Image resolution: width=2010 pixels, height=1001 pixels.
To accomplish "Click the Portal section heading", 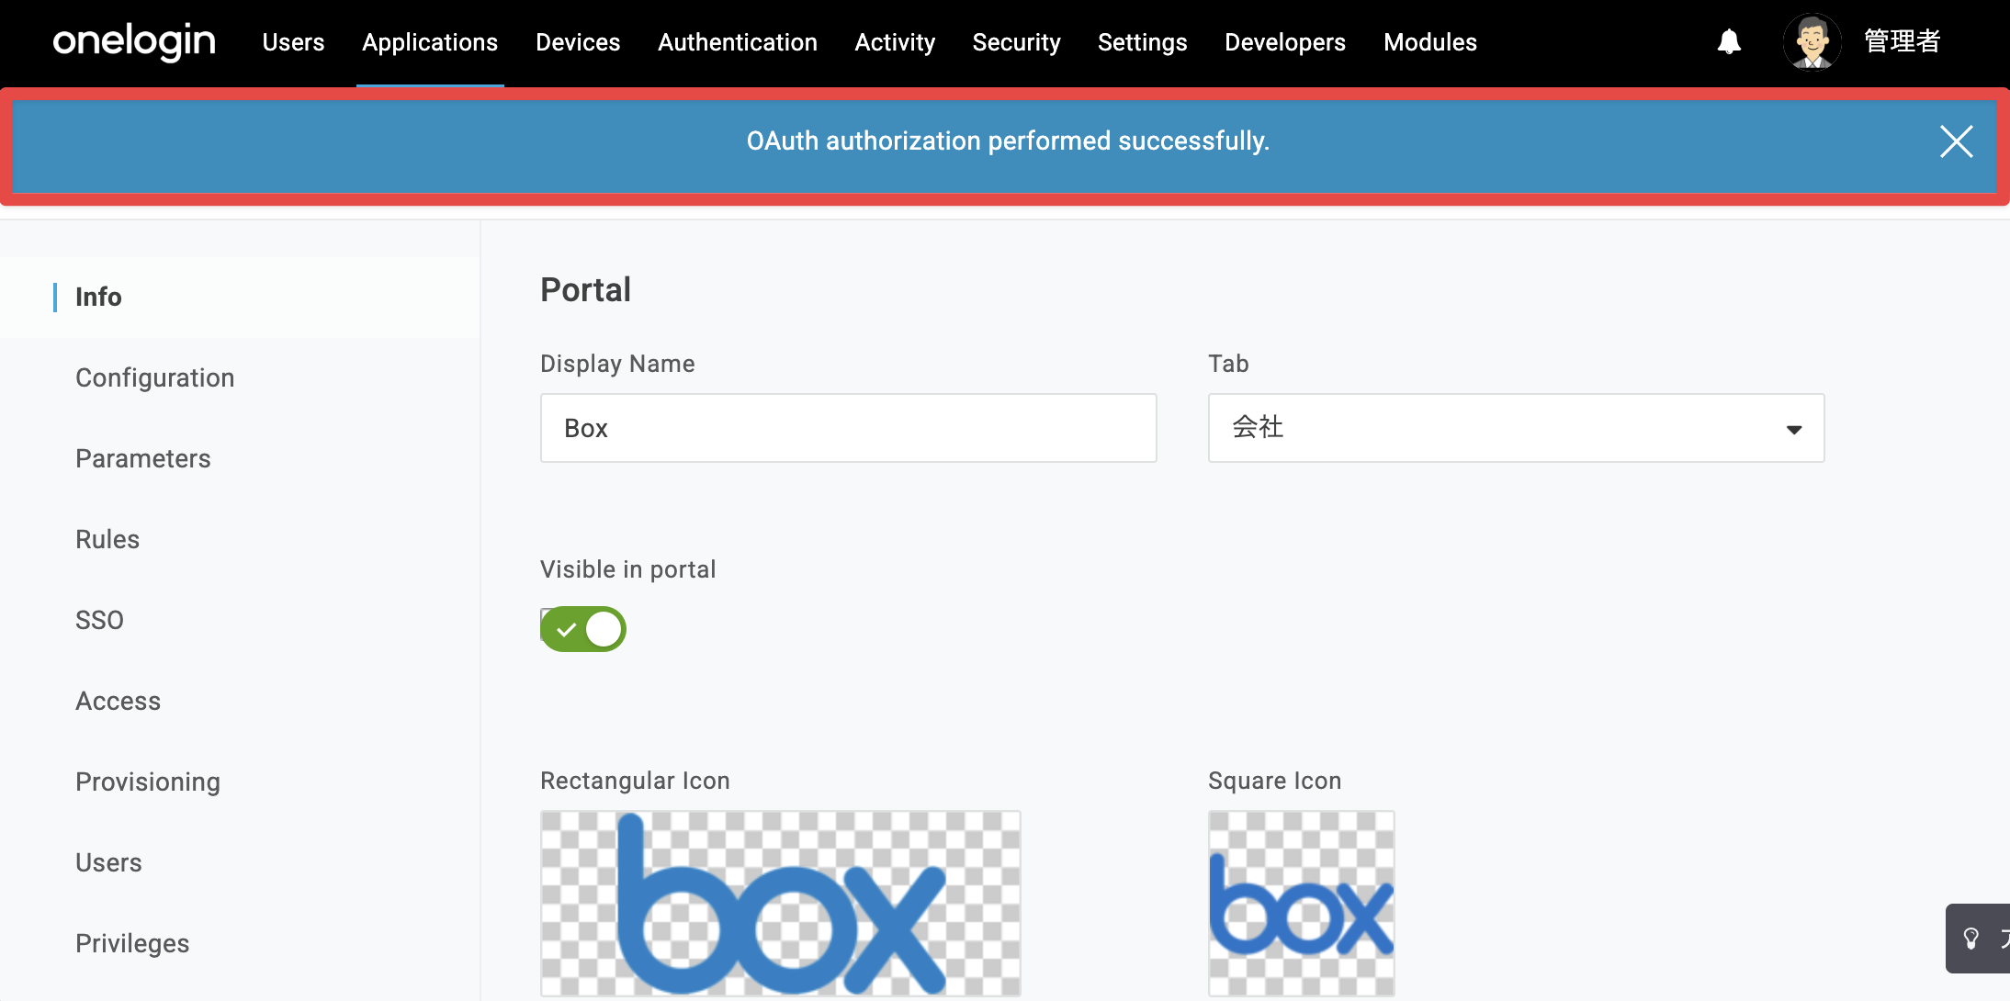I will coord(585,290).
